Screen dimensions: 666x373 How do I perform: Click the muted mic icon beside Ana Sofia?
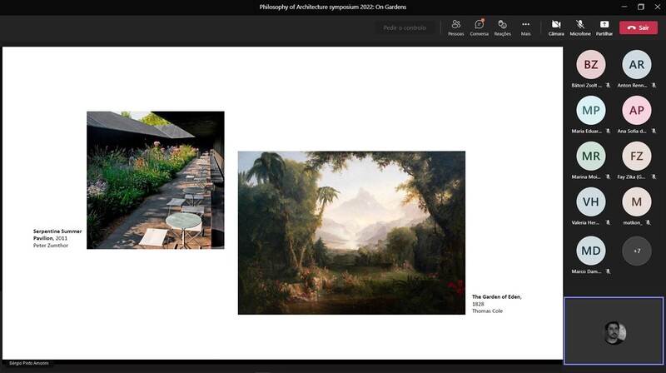pos(654,132)
